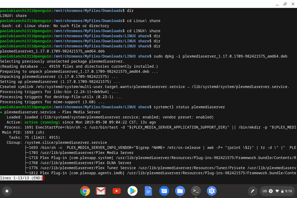Viewport: 297px width, 198px height.
Task: Click the 'Tasks: 75 (limit: 4915)' line
Action: click(x=34, y=138)
